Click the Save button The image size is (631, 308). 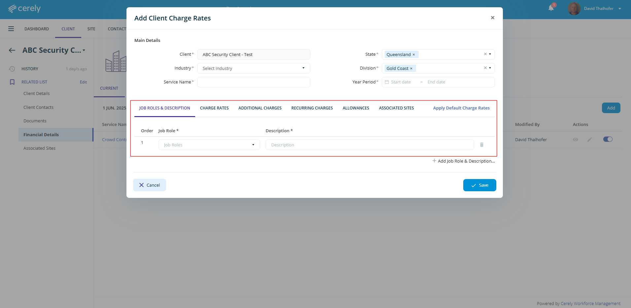click(x=479, y=185)
